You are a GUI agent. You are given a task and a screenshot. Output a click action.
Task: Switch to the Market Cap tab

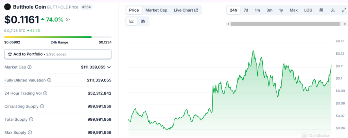pos(156,10)
